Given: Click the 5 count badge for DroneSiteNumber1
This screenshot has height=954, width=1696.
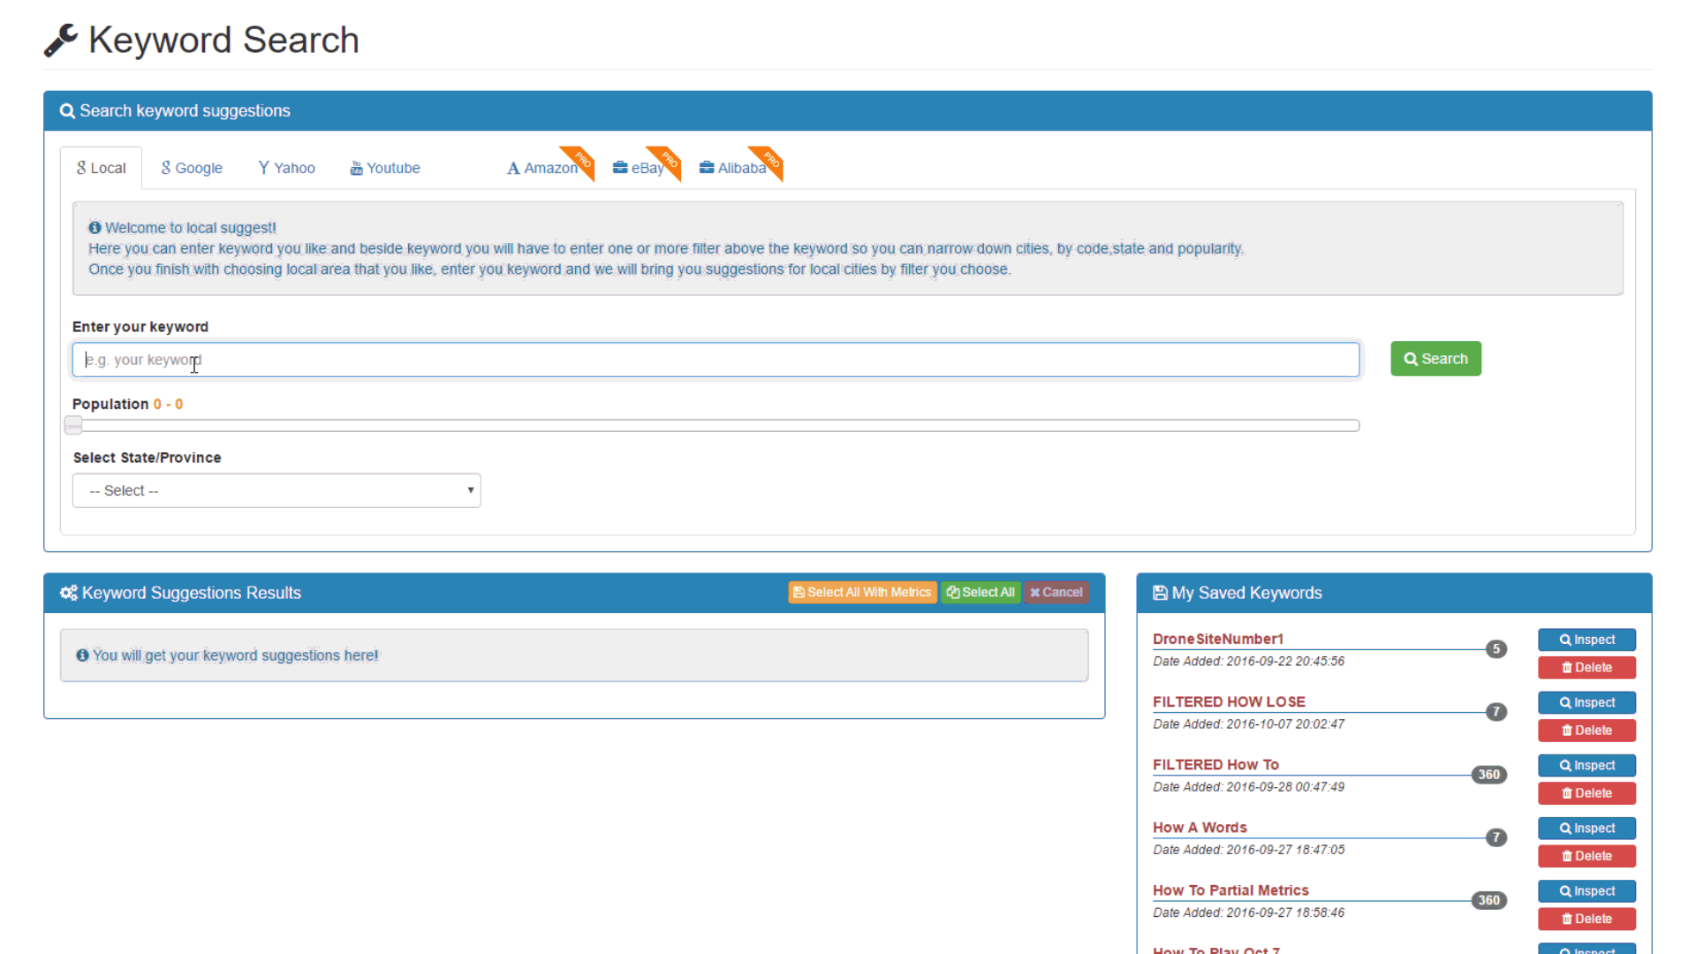Looking at the screenshot, I should [1495, 649].
